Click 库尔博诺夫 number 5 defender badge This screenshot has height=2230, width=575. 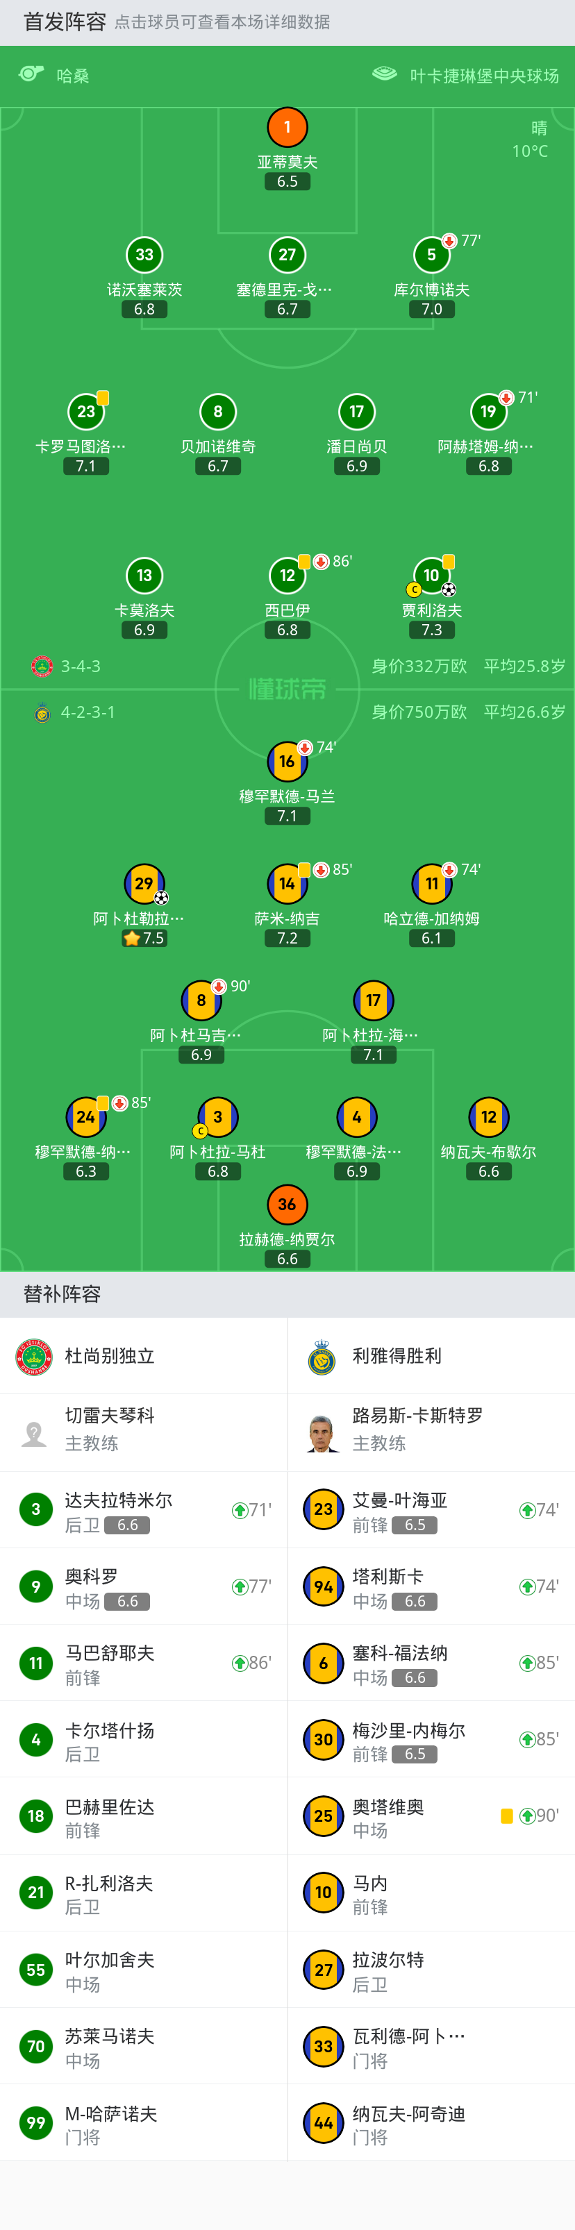click(431, 255)
